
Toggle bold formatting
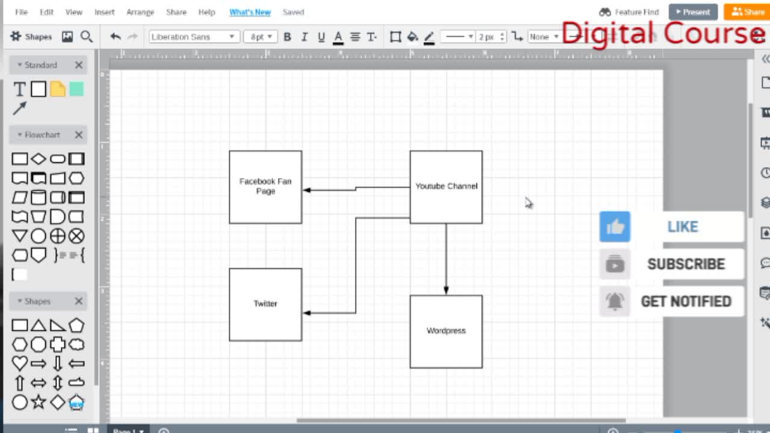coord(287,37)
